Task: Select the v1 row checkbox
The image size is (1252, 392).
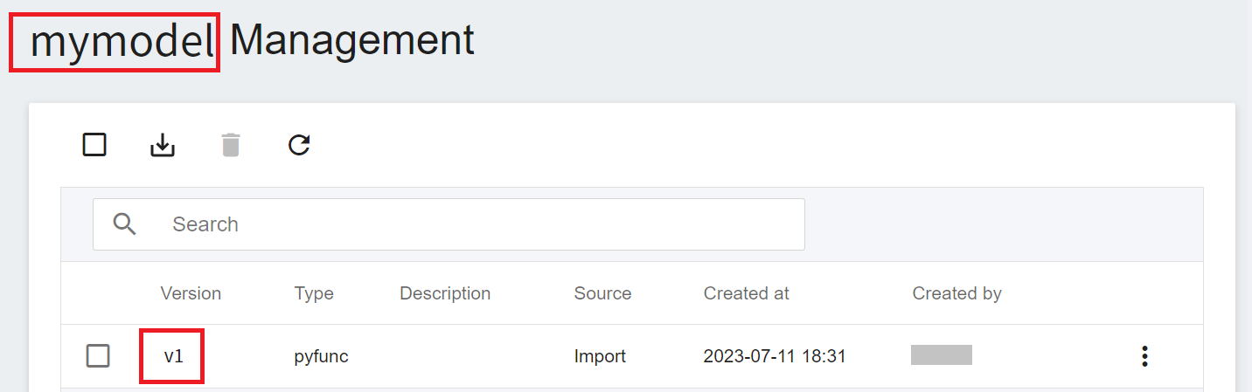Action: [x=98, y=356]
